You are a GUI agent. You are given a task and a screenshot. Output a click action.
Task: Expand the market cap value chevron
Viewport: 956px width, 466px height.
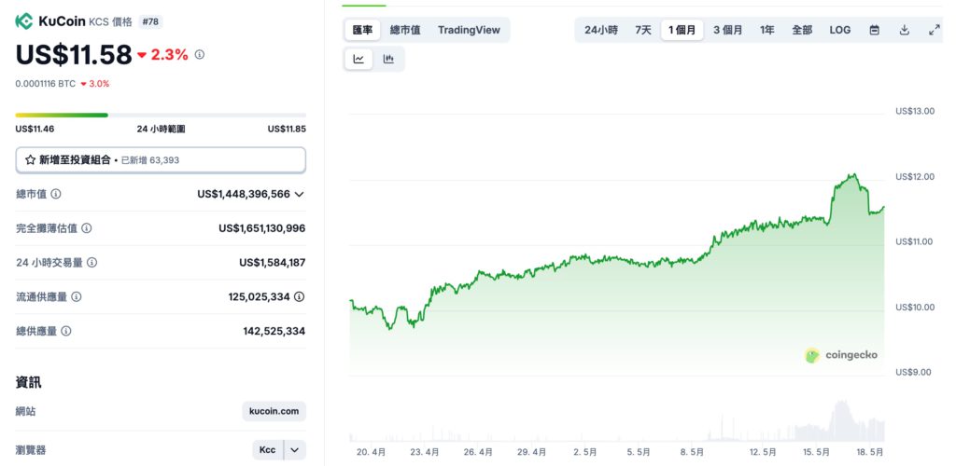coord(299,194)
